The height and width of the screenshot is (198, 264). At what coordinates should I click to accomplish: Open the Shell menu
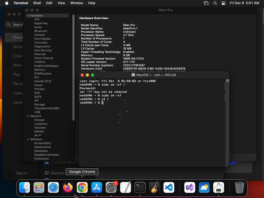(37, 3)
